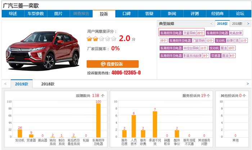The image size is (252, 150).
Task: Select the 2019款 chart tab
Action: coord(22,84)
